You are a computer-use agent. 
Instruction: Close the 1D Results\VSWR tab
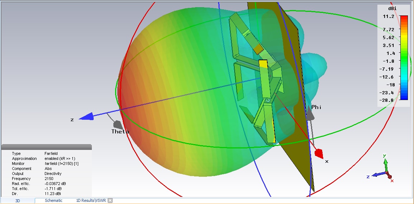pyautogui.click(x=110, y=200)
